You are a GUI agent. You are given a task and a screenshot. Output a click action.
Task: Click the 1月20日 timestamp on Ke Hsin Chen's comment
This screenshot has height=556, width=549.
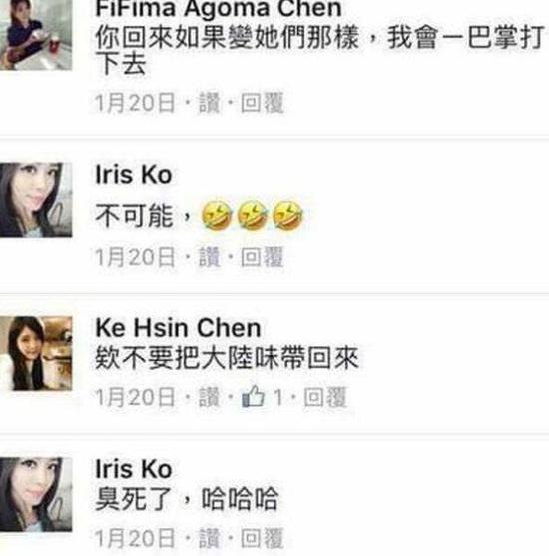135,397
